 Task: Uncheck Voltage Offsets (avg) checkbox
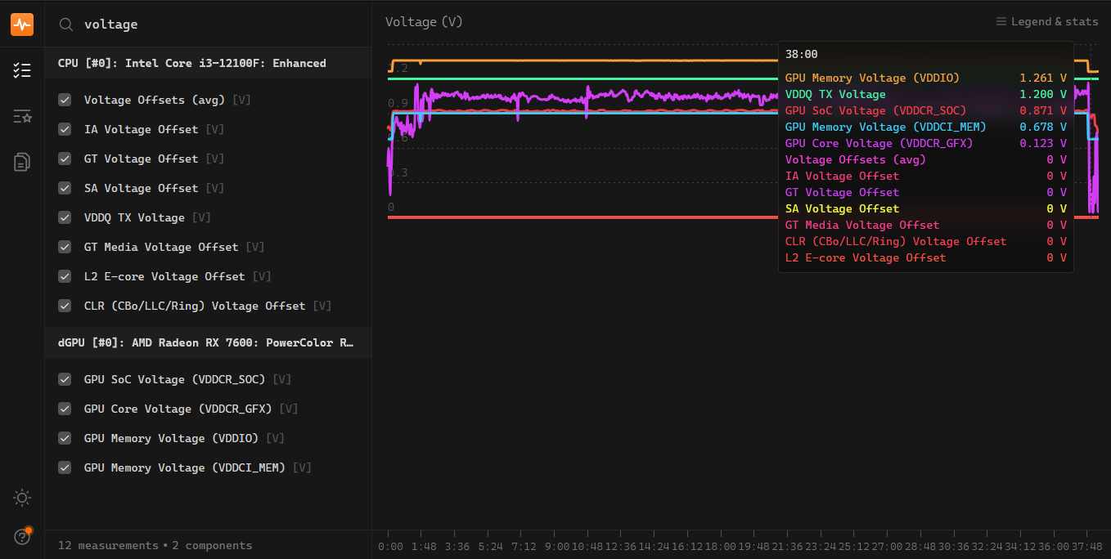(x=65, y=100)
